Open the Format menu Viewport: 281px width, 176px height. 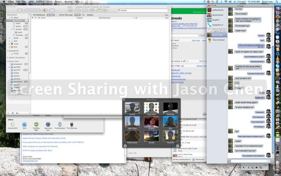click(x=58, y=2)
